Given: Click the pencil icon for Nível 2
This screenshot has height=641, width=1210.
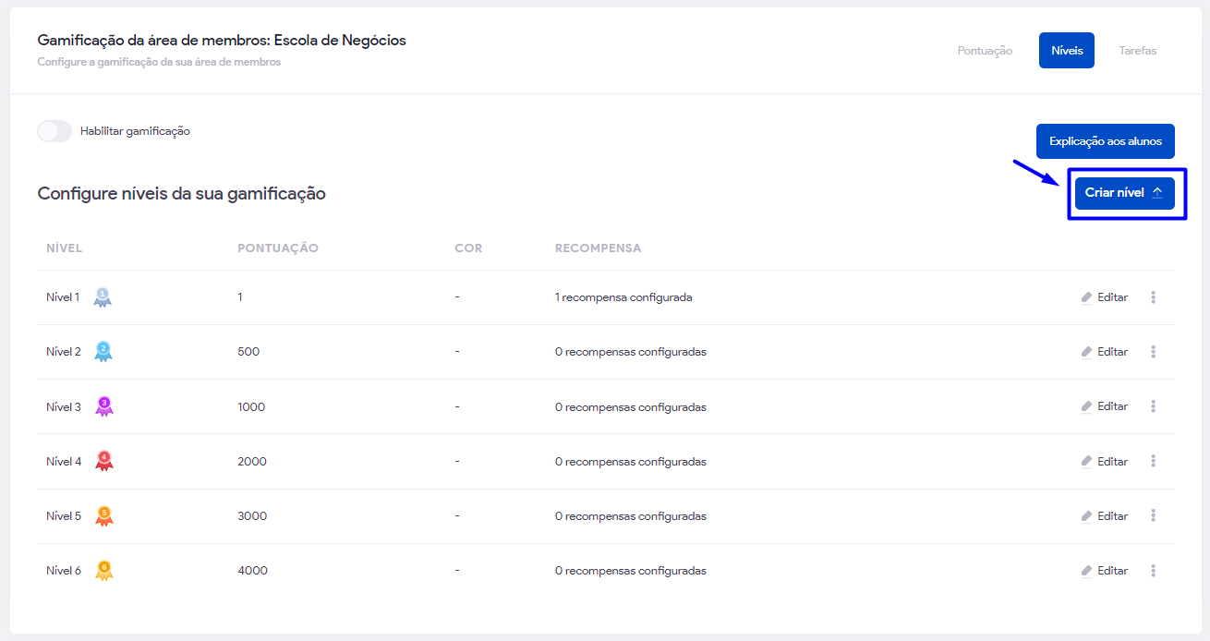Looking at the screenshot, I should tap(1086, 352).
